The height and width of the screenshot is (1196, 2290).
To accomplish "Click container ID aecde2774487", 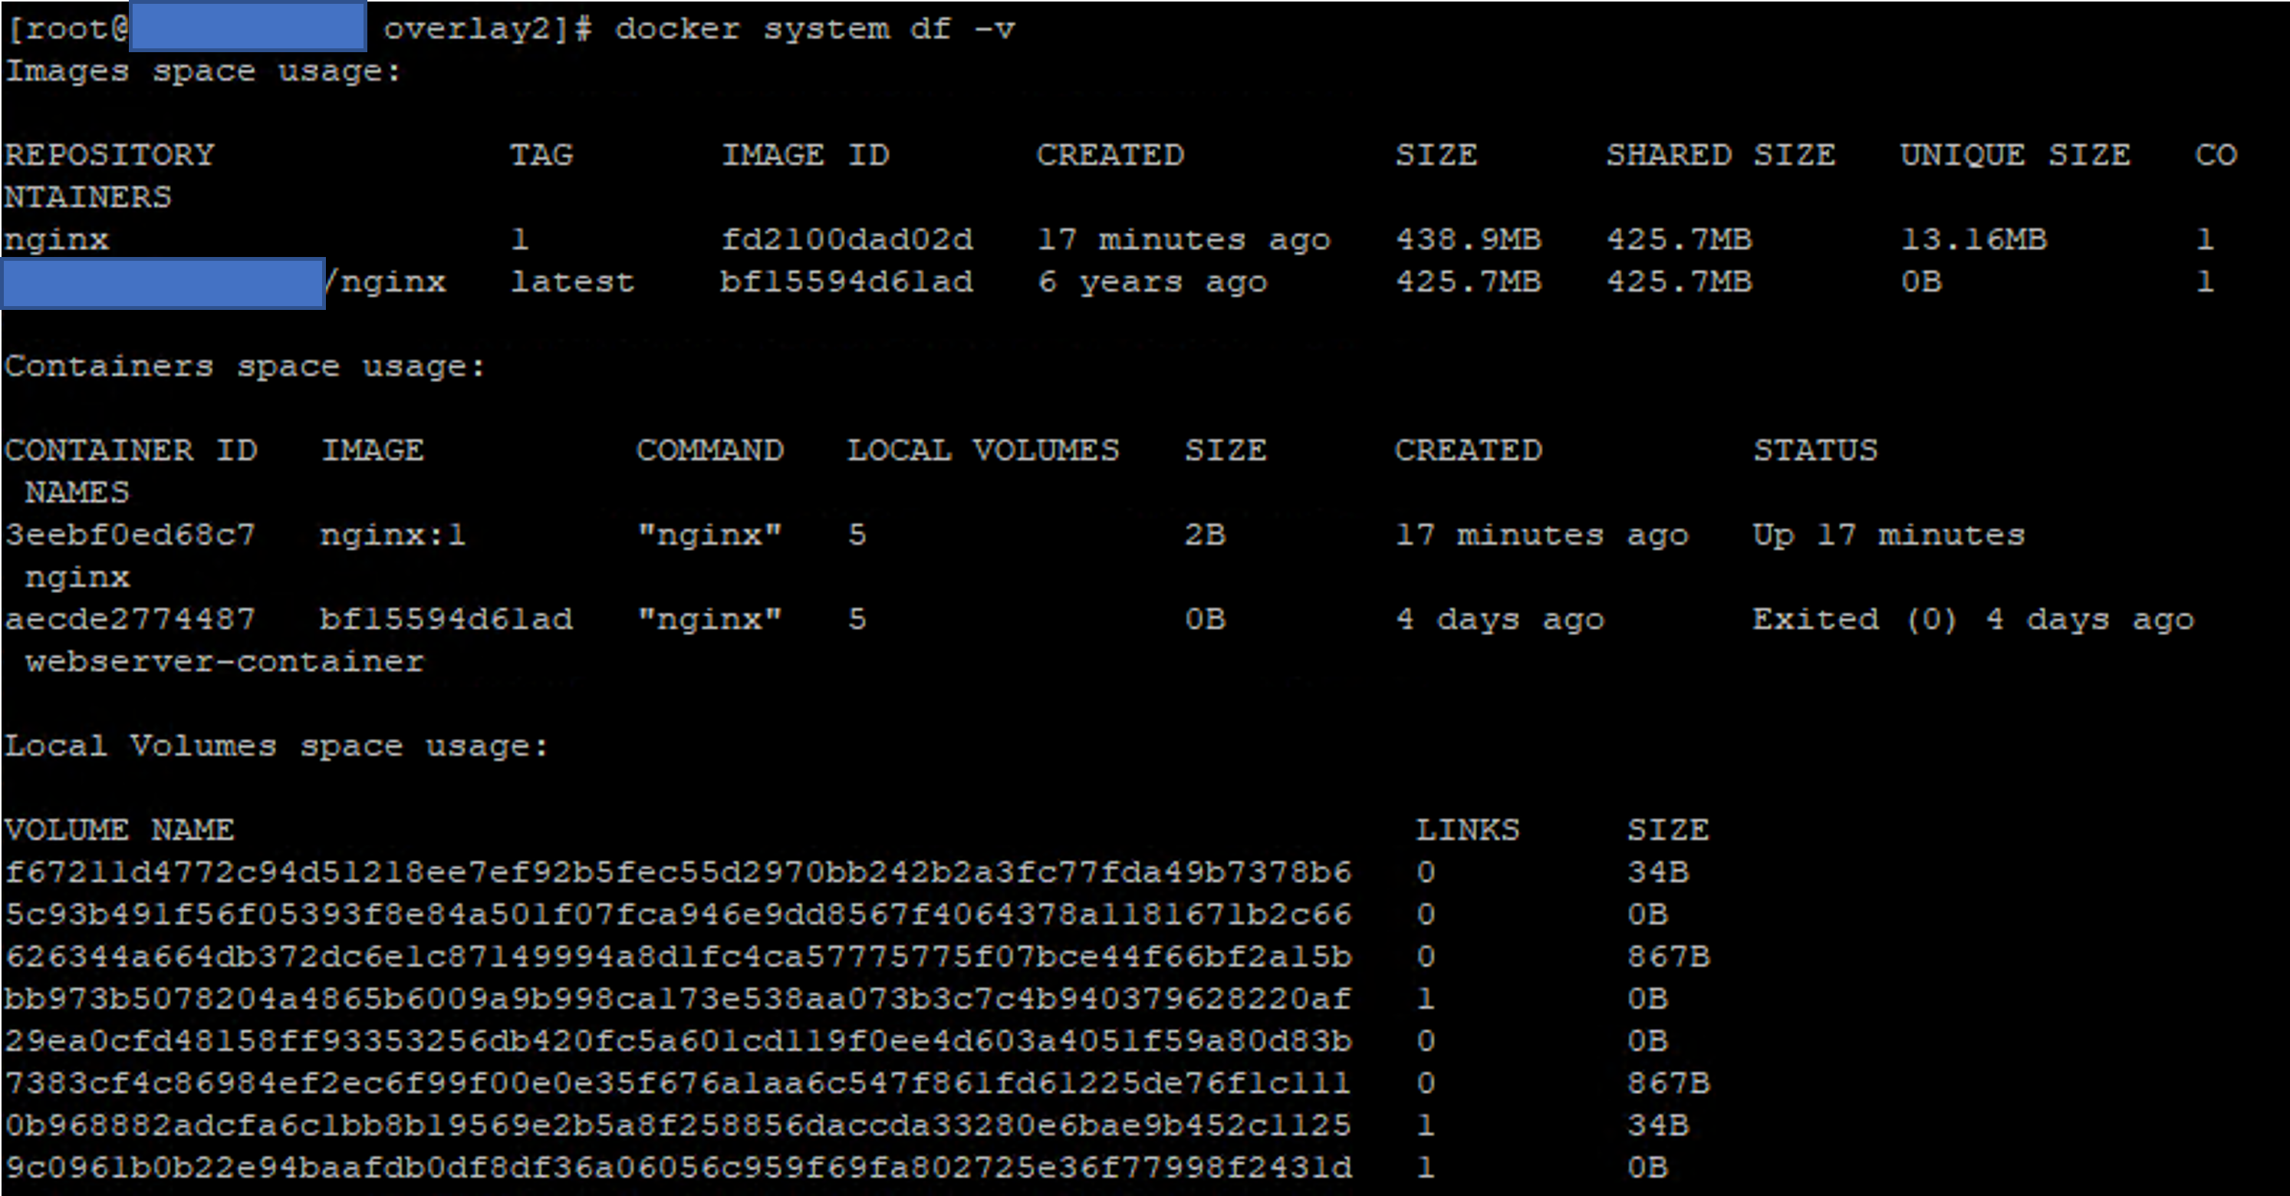I will (x=130, y=619).
